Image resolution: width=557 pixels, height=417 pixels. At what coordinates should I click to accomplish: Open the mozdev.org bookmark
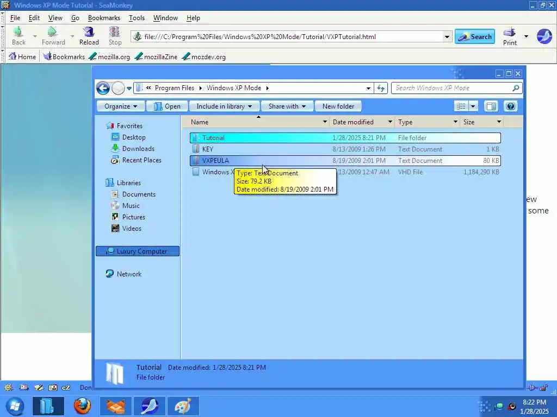click(203, 56)
